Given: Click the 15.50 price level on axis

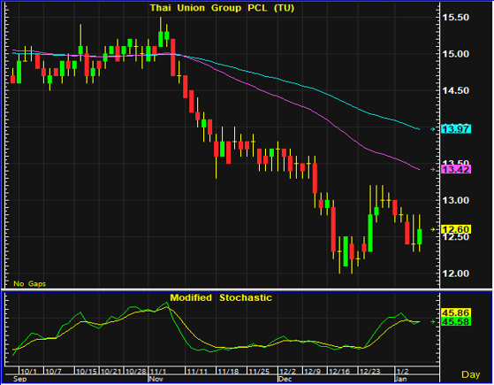Looking at the screenshot, I should pyautogui.click(x=456, y=18).
